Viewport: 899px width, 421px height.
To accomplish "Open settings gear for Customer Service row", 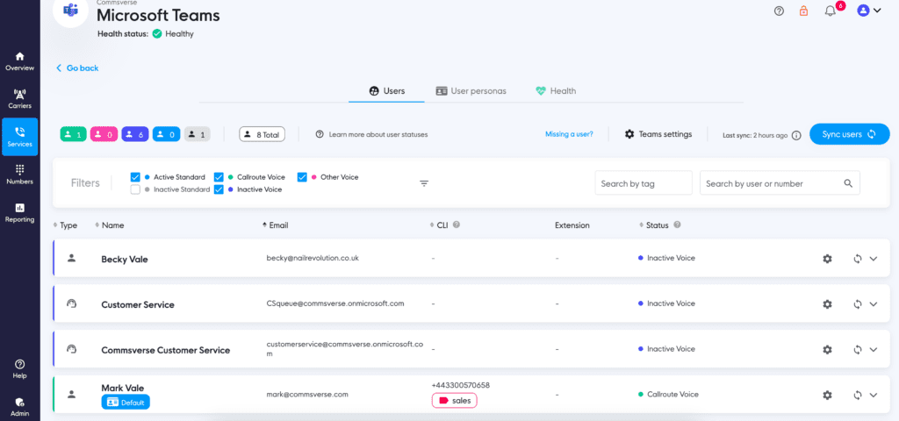I will (827, 304).
